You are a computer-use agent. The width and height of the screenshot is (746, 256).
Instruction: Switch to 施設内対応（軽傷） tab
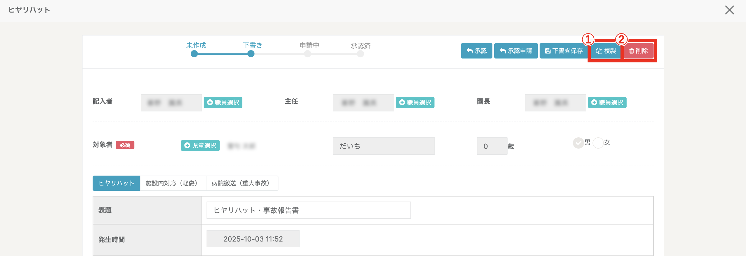coord(173,183)
